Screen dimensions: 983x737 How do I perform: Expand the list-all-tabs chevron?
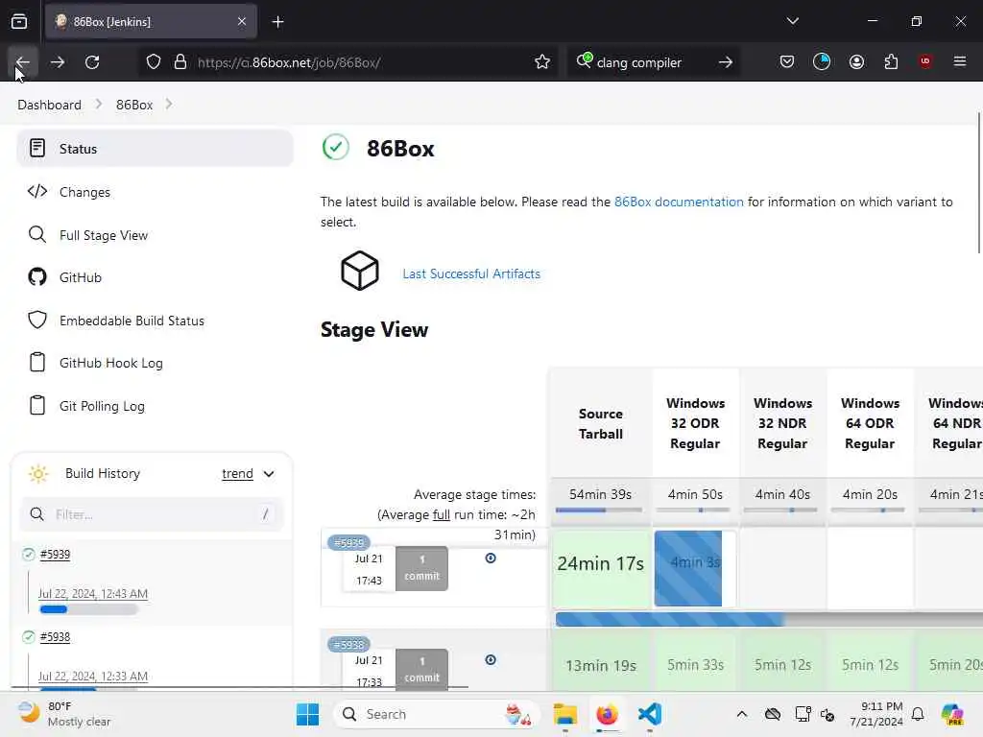coord(792,21)
